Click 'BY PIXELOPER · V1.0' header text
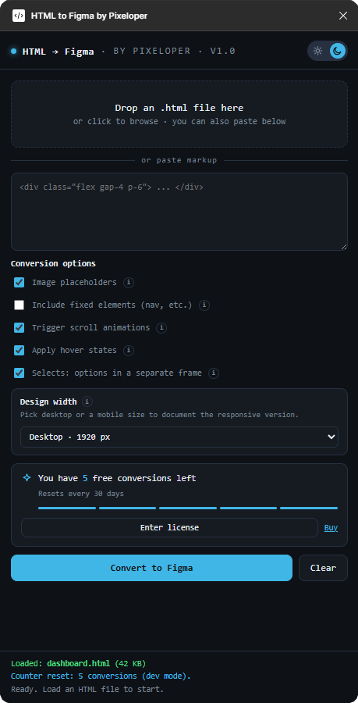 [174, 51]
